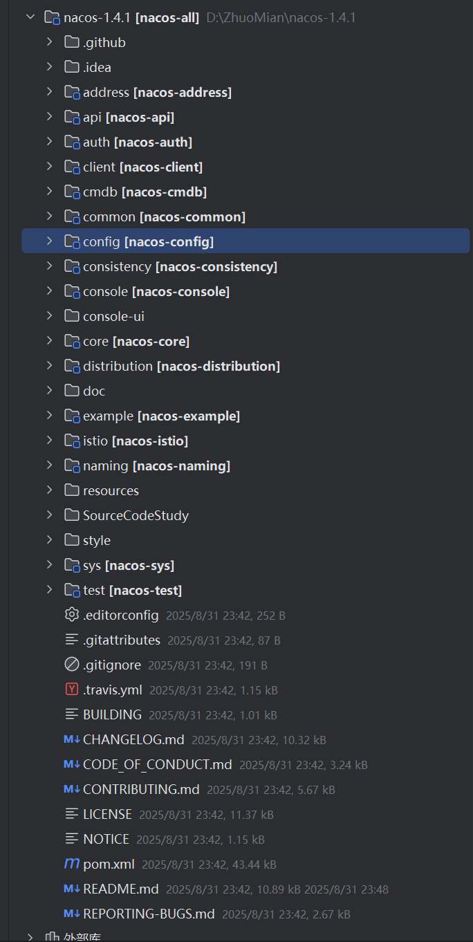Expand the test [nacos-test] module
473x942 pixels.
[49, 590]
